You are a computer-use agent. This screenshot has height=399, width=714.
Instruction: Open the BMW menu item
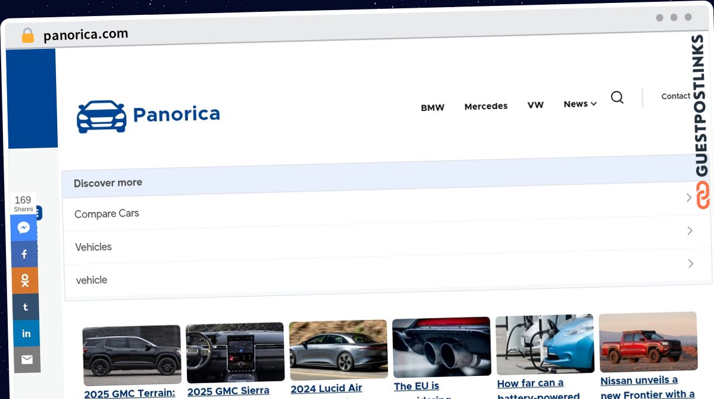click(x=433, y=108)
